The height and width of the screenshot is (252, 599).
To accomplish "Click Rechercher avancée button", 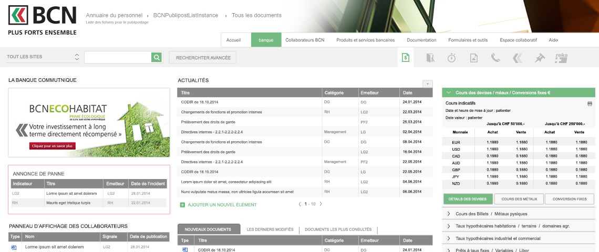I will [202, 58].
